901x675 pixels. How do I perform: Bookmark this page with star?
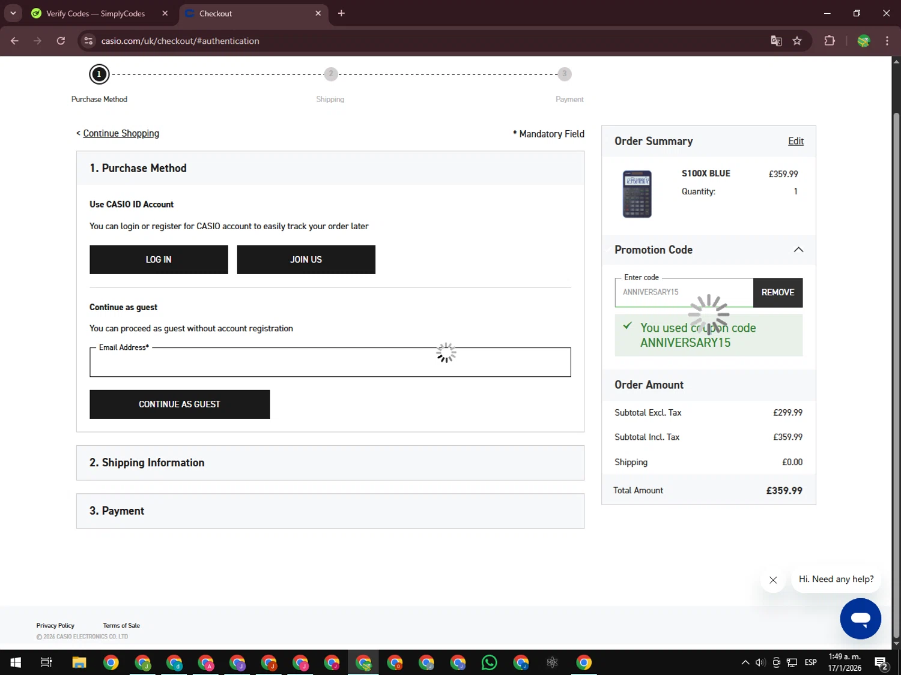(x=797, y=41)
